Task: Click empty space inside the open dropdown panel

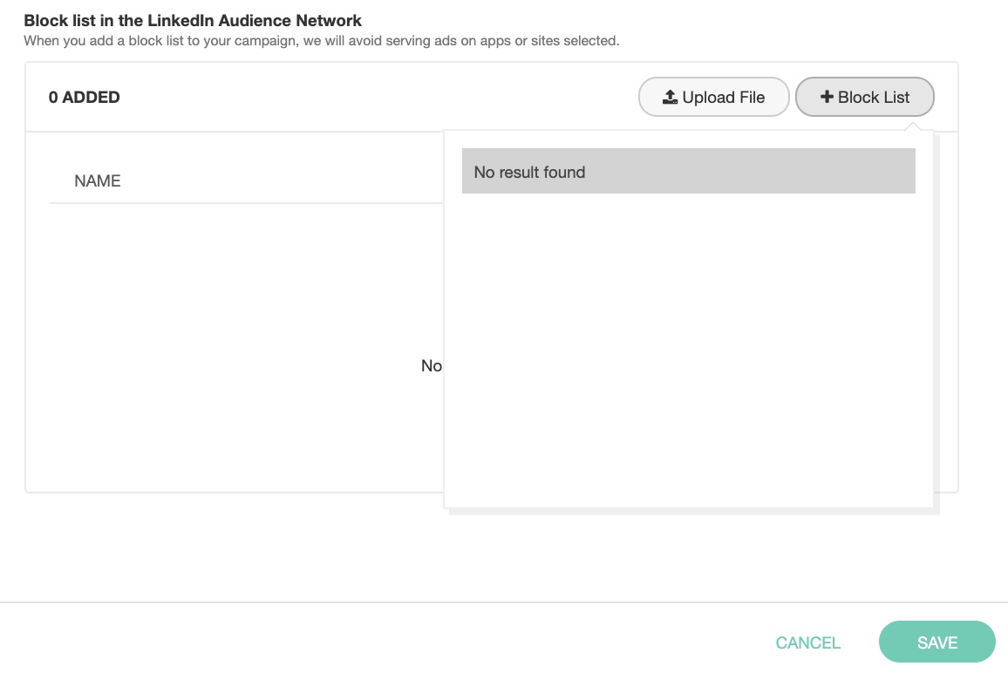Action: [x=688, y=349]
